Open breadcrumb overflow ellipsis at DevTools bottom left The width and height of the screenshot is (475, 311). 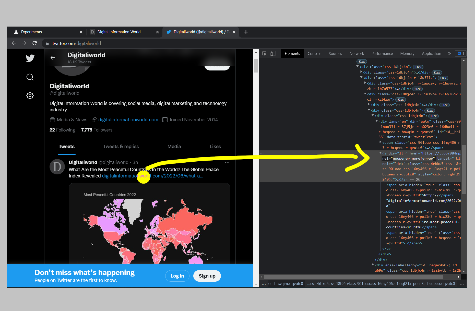(x=264, y=284)
